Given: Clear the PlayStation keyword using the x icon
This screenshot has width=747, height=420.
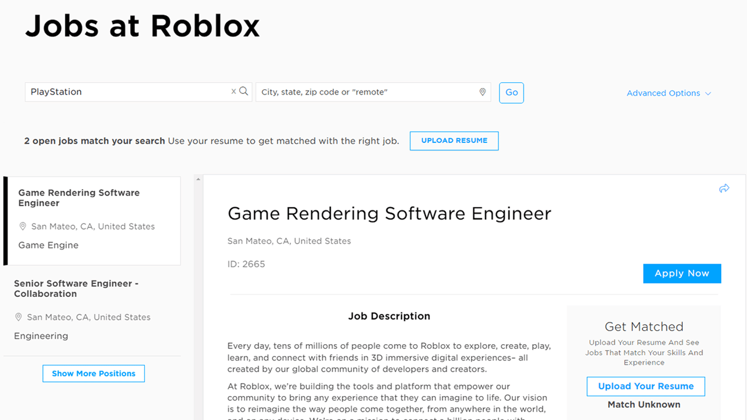Looking at the screenshot, I should (233, 92).
